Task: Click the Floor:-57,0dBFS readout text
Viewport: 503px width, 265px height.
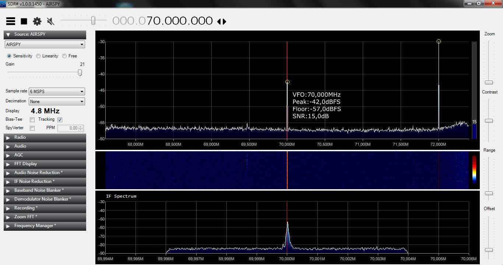Action: coord(317,109)
